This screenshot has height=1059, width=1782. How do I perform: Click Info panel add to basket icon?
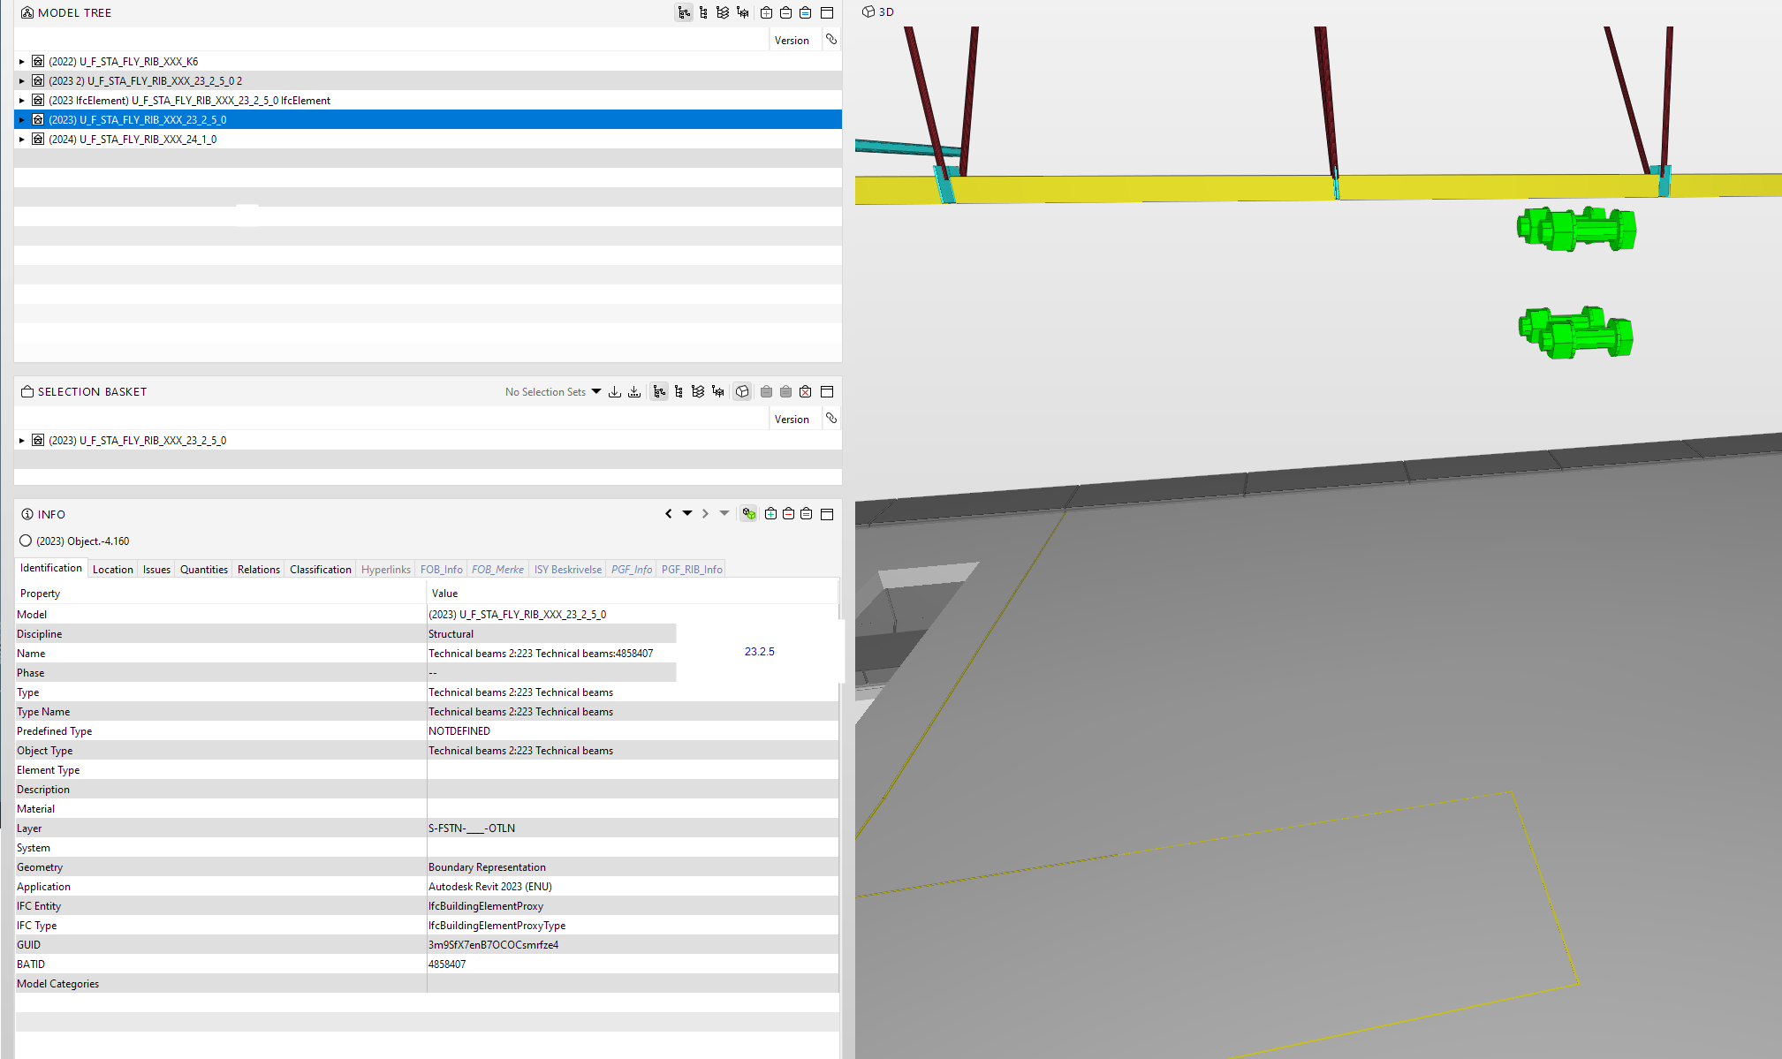770,514
